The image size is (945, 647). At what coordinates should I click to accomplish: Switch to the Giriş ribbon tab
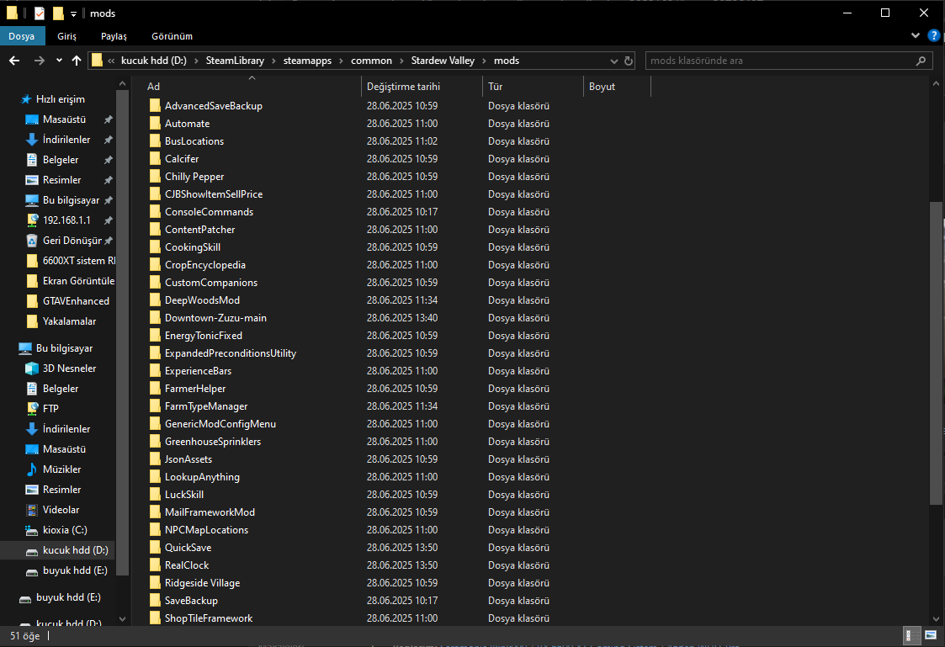point(66,36)
